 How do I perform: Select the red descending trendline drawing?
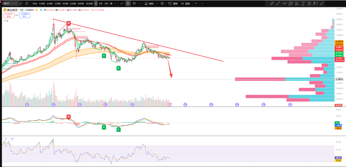(138, 40)
